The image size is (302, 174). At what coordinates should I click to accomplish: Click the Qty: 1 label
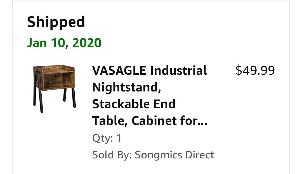tap(107, 138)
